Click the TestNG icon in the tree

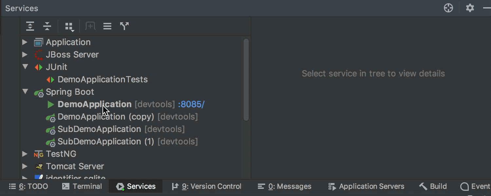point(38,154)
